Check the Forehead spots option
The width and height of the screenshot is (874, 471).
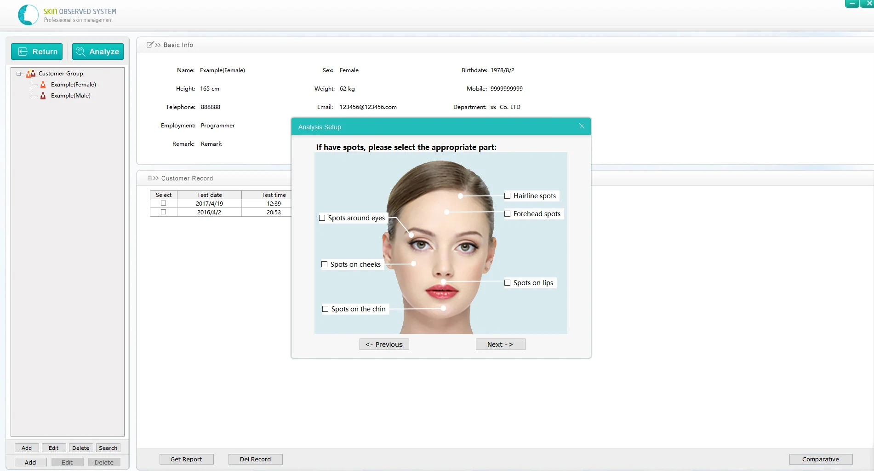tap(508, 214)
